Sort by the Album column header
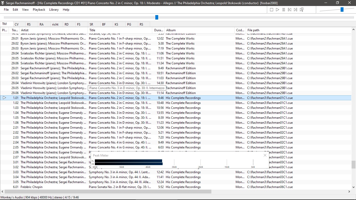356x200 pixels. coord(199,30)
